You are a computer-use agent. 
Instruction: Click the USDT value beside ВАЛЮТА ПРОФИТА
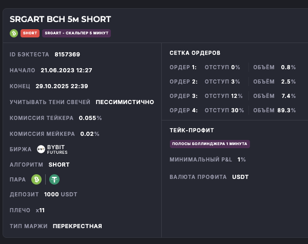coord(240,177)
